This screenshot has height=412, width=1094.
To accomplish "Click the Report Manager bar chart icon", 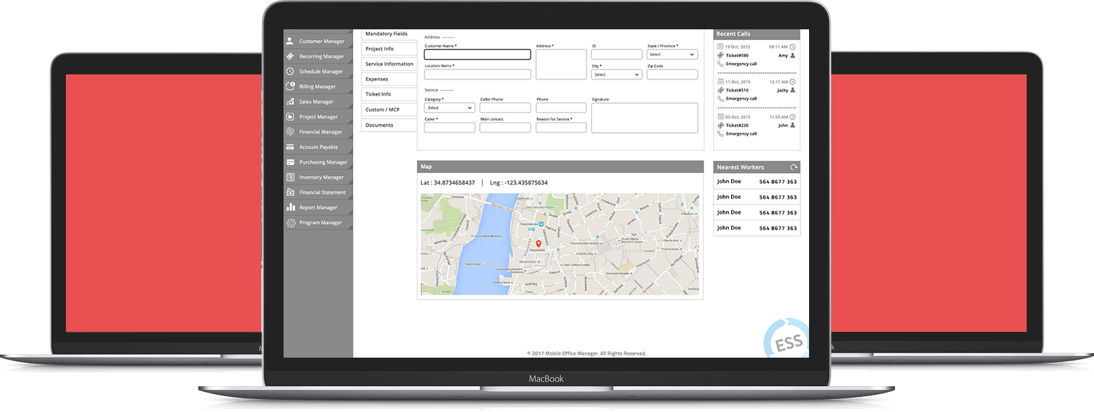I will pyautogui.click(x=290, y=207).
